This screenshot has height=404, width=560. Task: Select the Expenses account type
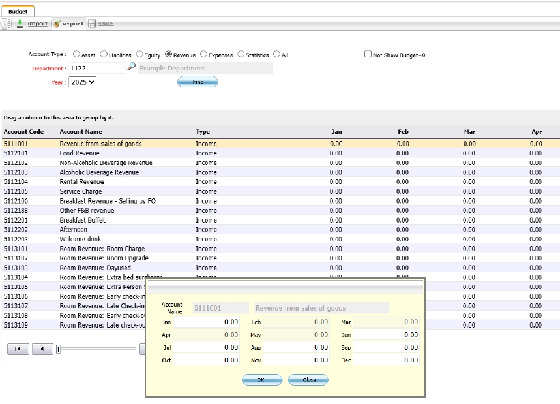coord(204,55)
